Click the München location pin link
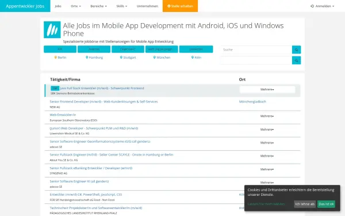Image resolution: width=345 pixels, height=216 pixels. pos(162,58)
